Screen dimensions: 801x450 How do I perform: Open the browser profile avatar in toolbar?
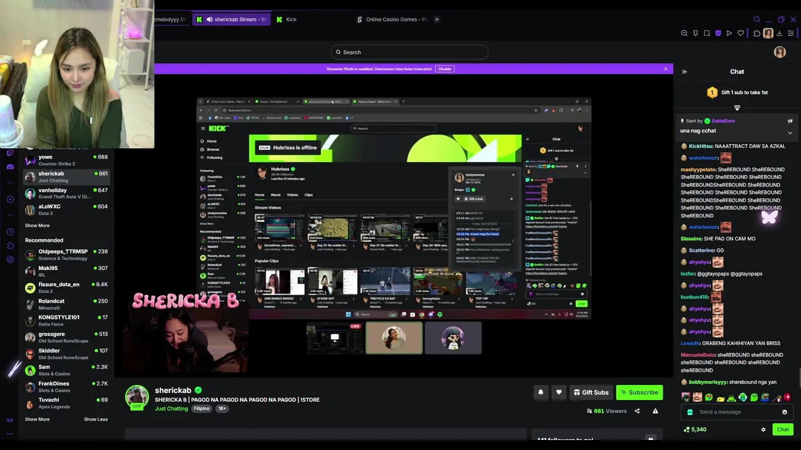coord(768,33)
